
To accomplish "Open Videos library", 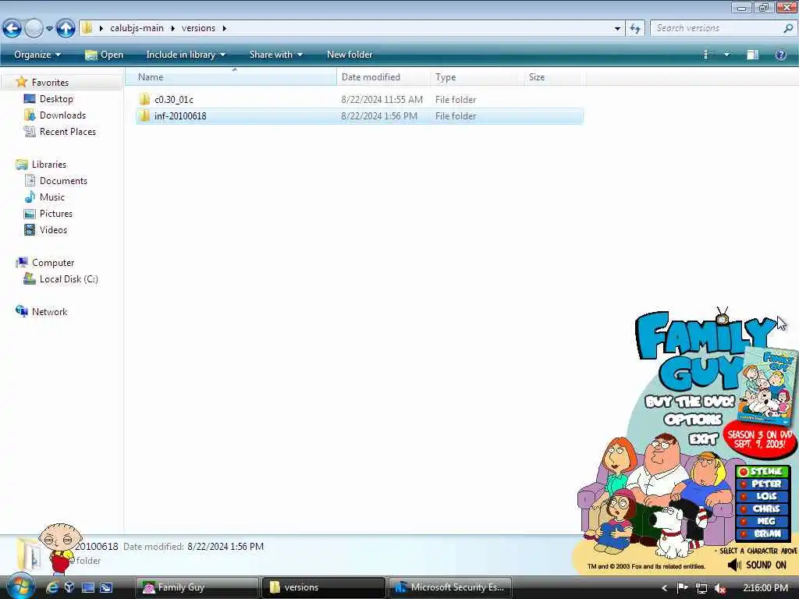I will point(53,230).
